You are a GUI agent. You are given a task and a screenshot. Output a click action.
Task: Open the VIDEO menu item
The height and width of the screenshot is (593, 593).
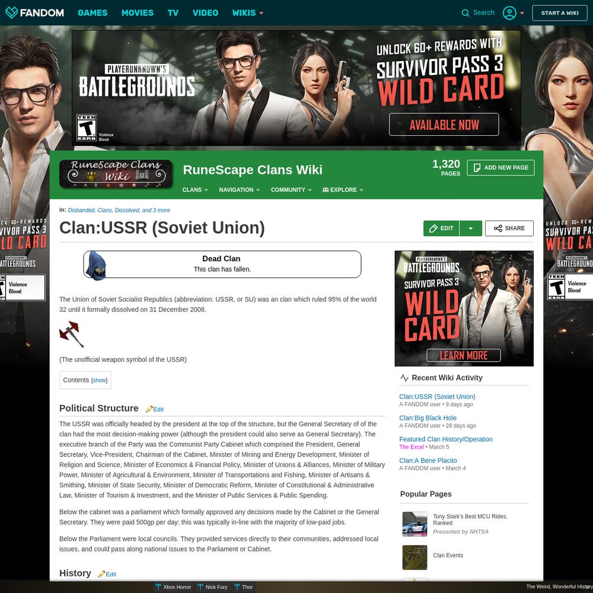pyautogui.click(x=205, y=13)
